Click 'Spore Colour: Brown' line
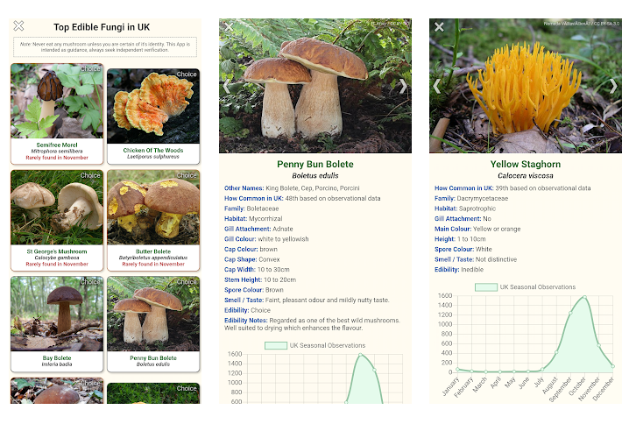The height and width of the screenshot is (424, 629). pos(254,290)
